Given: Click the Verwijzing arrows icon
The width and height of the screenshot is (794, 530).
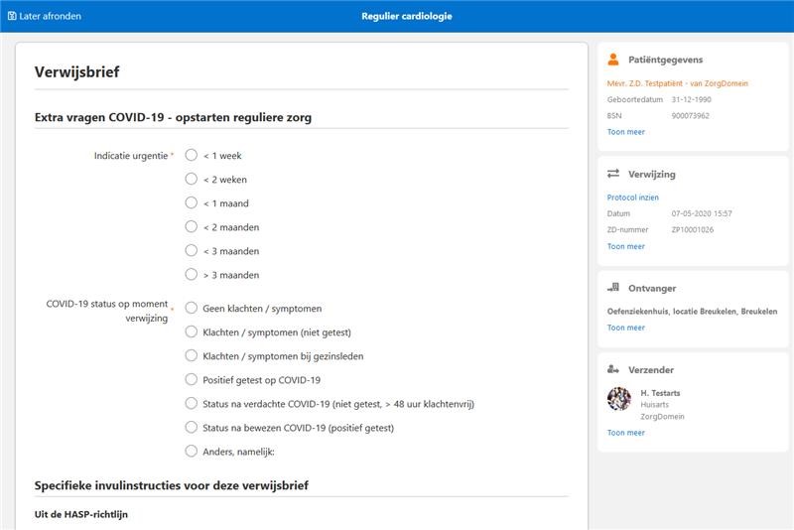Looking at the screenshot, I should (x=613, y=174).
